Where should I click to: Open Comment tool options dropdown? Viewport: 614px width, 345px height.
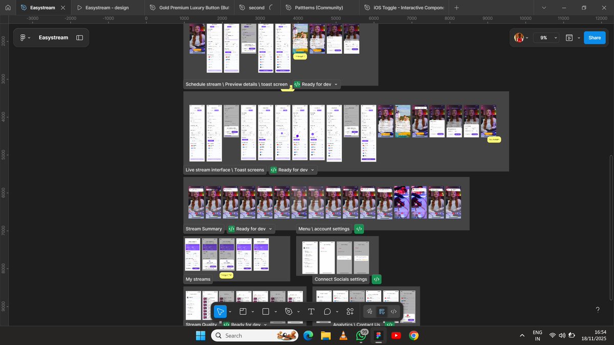coord(337,311)
